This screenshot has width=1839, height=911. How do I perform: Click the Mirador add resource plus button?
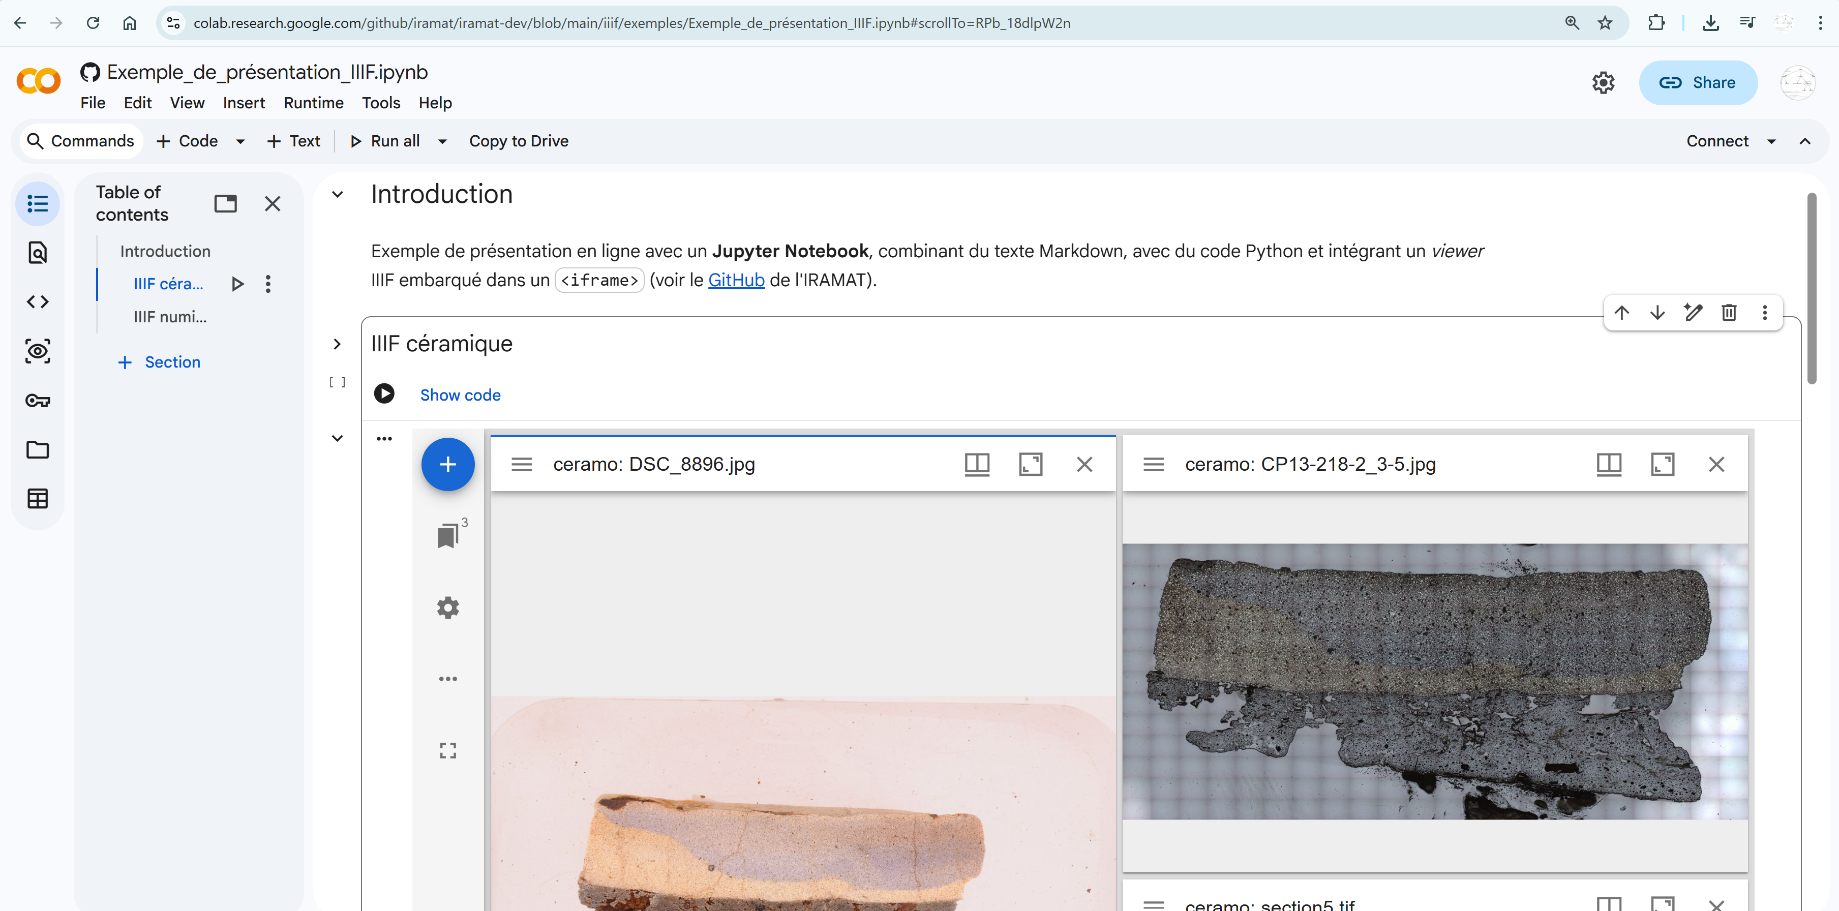447,465
